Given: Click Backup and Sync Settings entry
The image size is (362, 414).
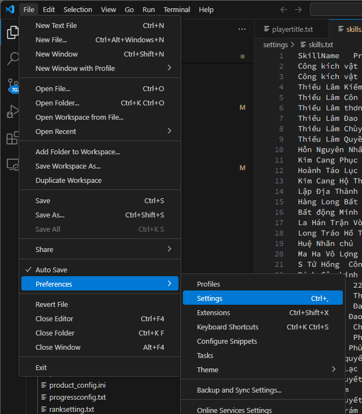Looking at the screenshot, I should (x=239, y=390).
